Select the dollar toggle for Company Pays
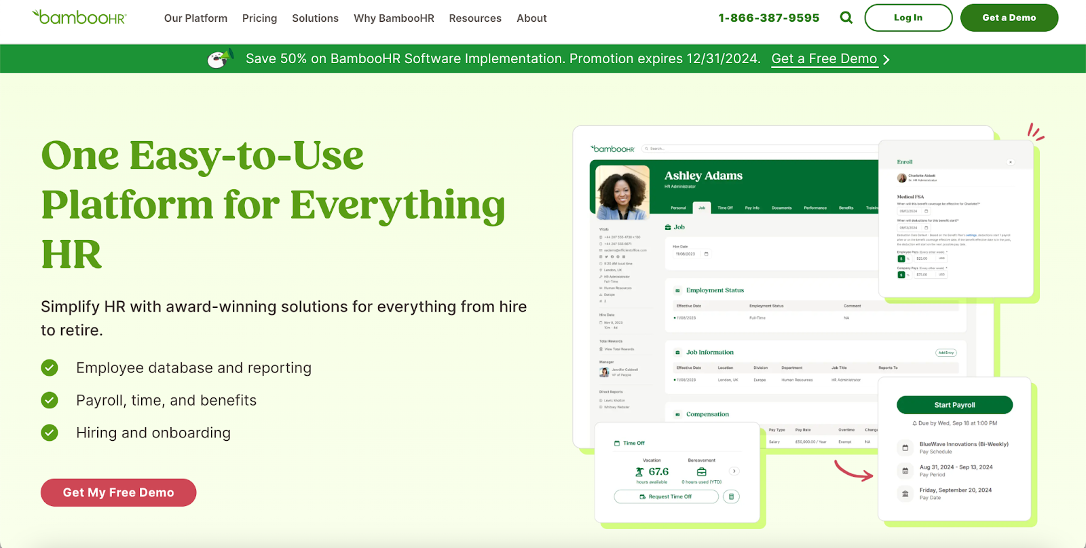The height and width of the screenshot is (548, 1086). click(x=901, y=275)
